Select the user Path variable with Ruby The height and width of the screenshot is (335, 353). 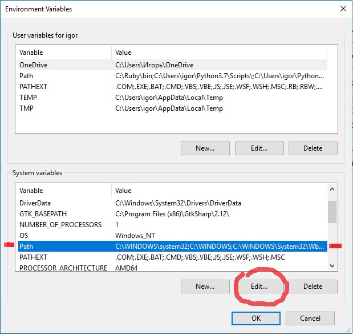173,76
